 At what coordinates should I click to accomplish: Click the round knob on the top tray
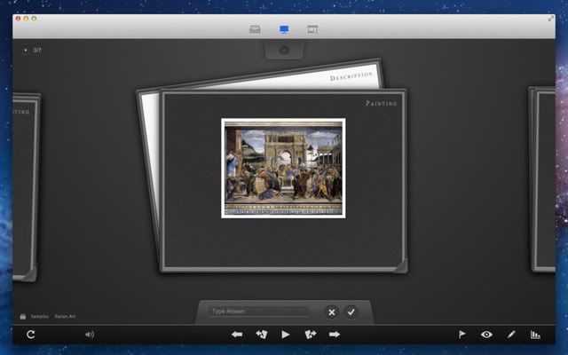(x=284, y=51)
